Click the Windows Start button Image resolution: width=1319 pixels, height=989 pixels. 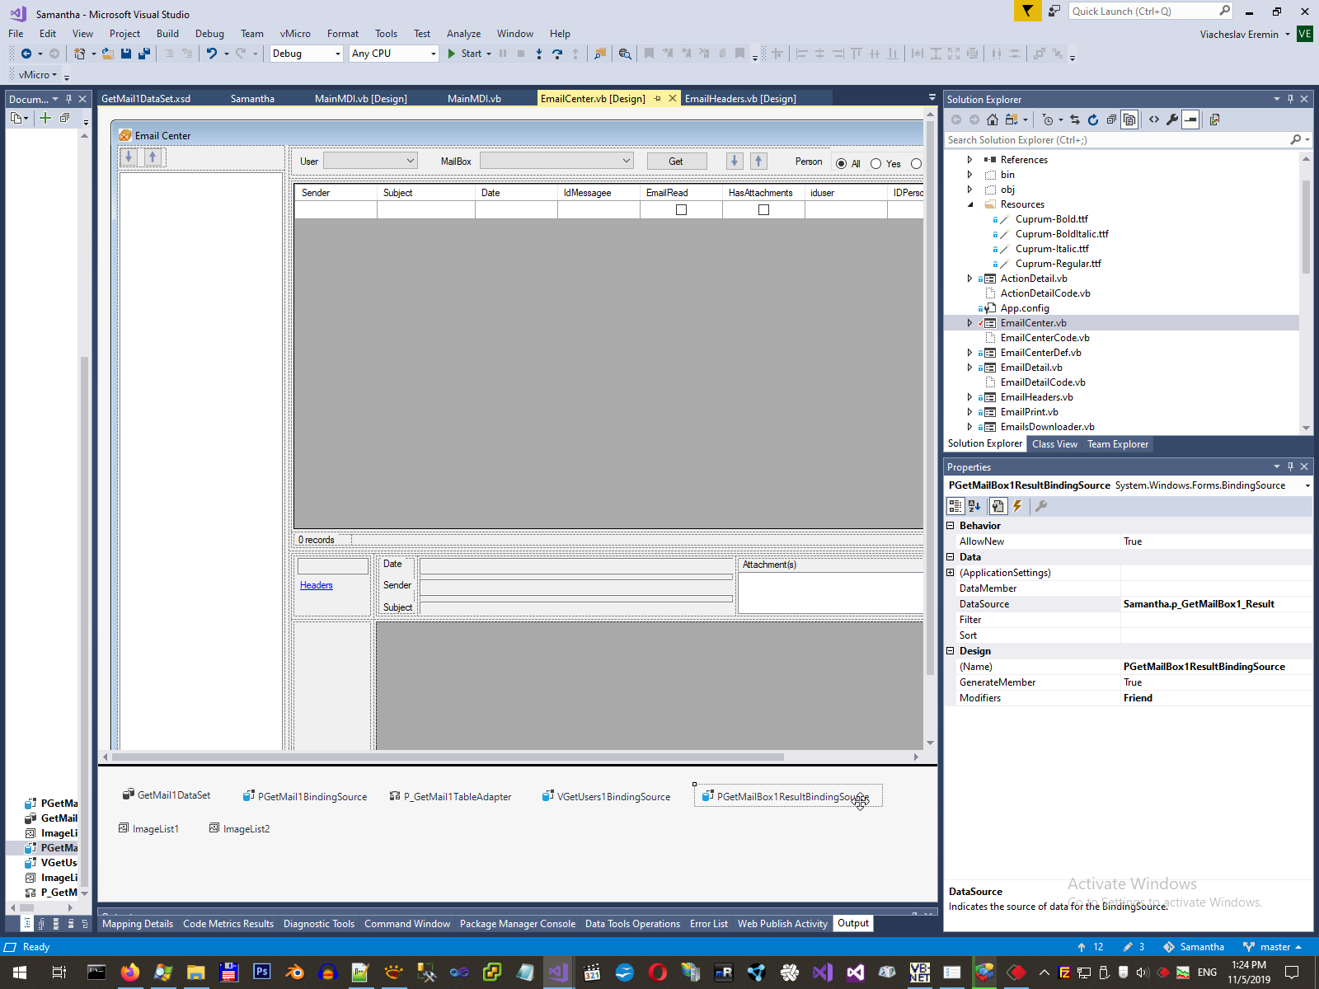point(20,973)
